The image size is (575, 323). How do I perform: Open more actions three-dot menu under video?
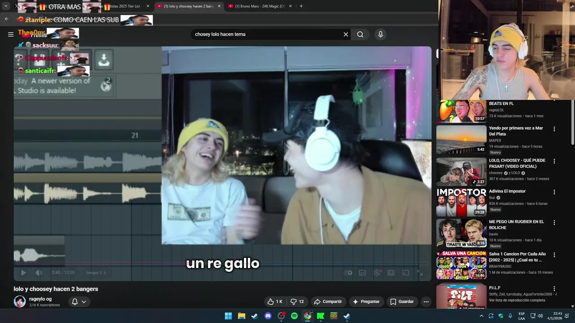tap(426, 301)
